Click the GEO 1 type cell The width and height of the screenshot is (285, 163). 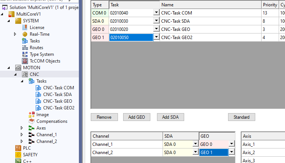pos(100,38)
